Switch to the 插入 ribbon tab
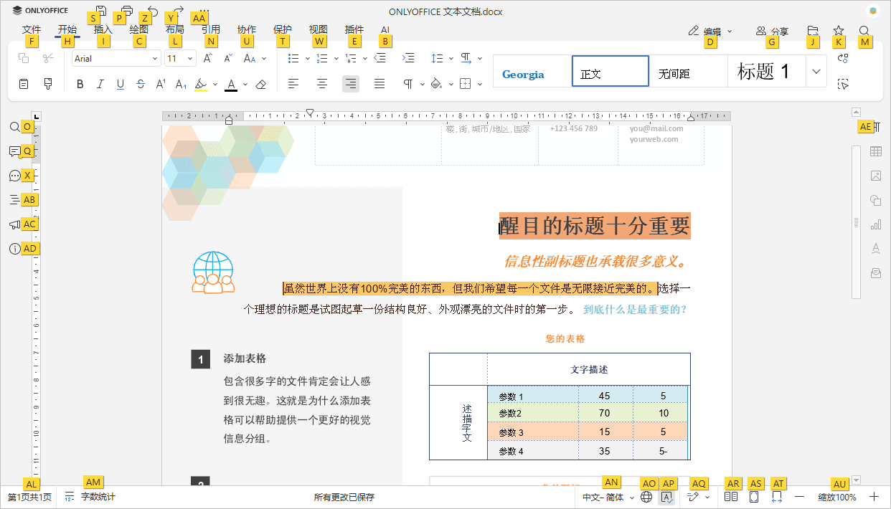 (102, 29)
